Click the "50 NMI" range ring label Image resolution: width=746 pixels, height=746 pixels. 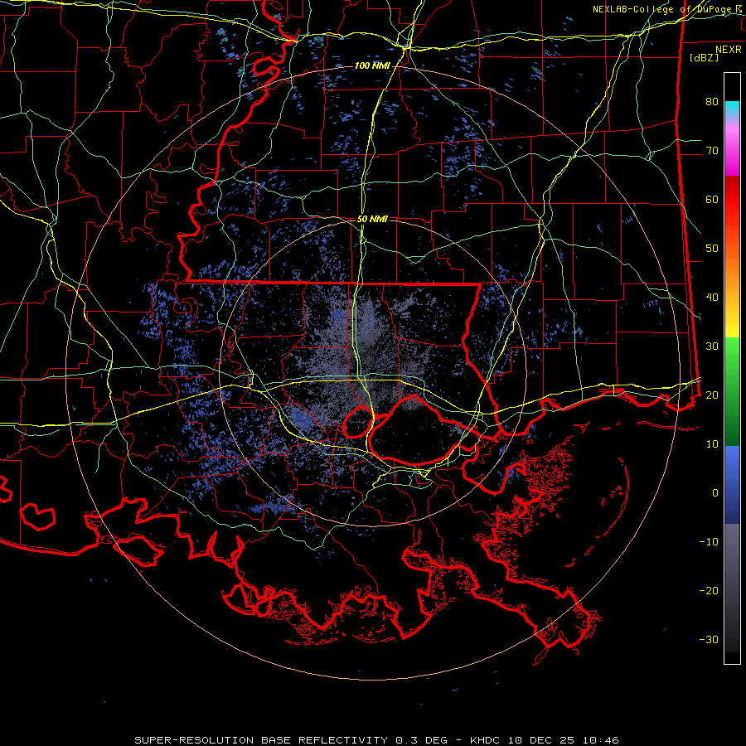click(x=372, y=220)
